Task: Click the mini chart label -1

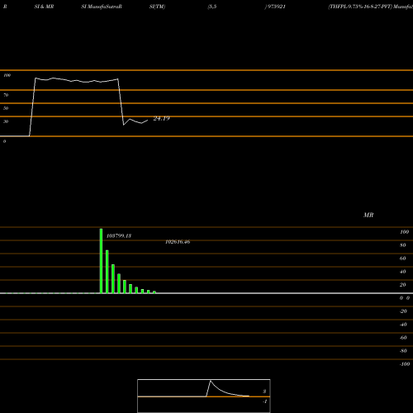Action: (x=265, y=401)
